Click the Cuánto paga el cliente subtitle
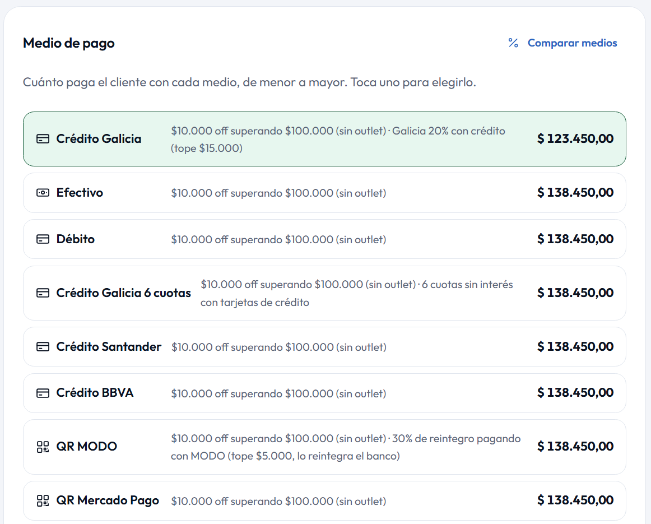Viewport: 651px width, 524px height. [249, 82]
